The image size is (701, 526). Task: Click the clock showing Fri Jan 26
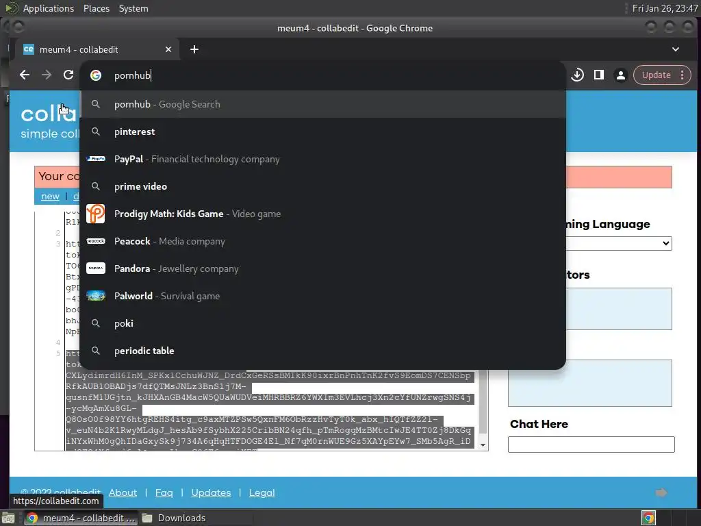tap(665, 8)
